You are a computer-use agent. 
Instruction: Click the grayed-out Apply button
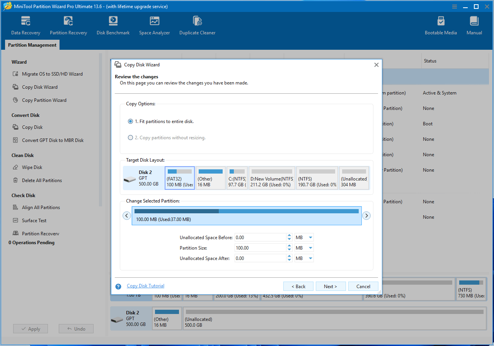[x=31, y=329]
